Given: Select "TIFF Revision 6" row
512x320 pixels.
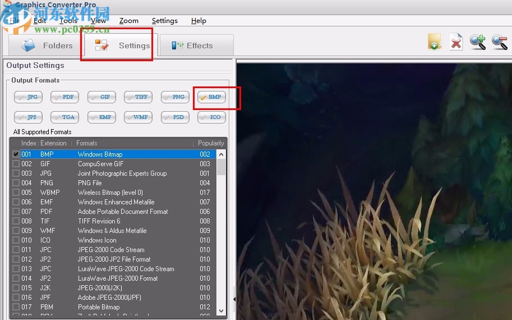Looking at the screenshot, I should click(x=114, y=221).
